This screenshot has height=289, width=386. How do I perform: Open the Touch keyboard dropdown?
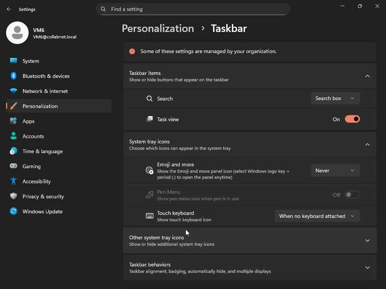click(x=317, y=216)
